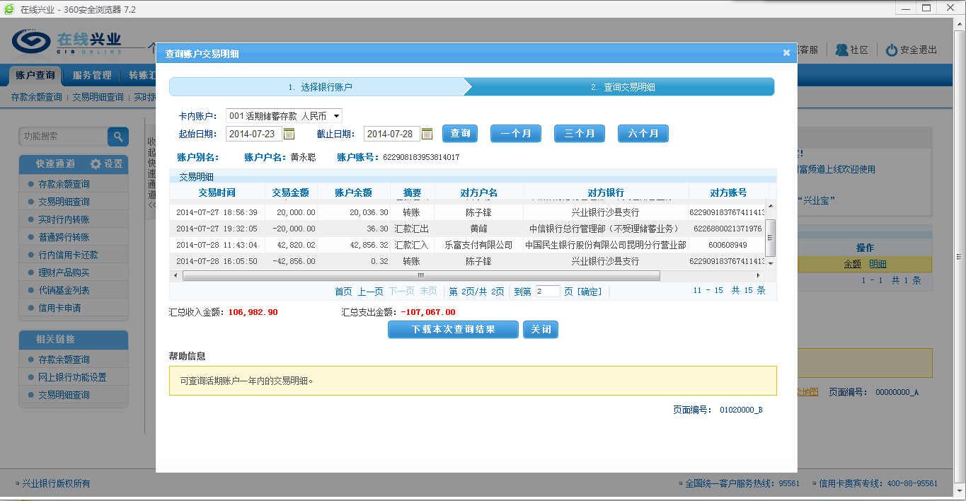966x501 pixels.
Task: Click the safe logout power icon
Action: [x=892, y=50]
